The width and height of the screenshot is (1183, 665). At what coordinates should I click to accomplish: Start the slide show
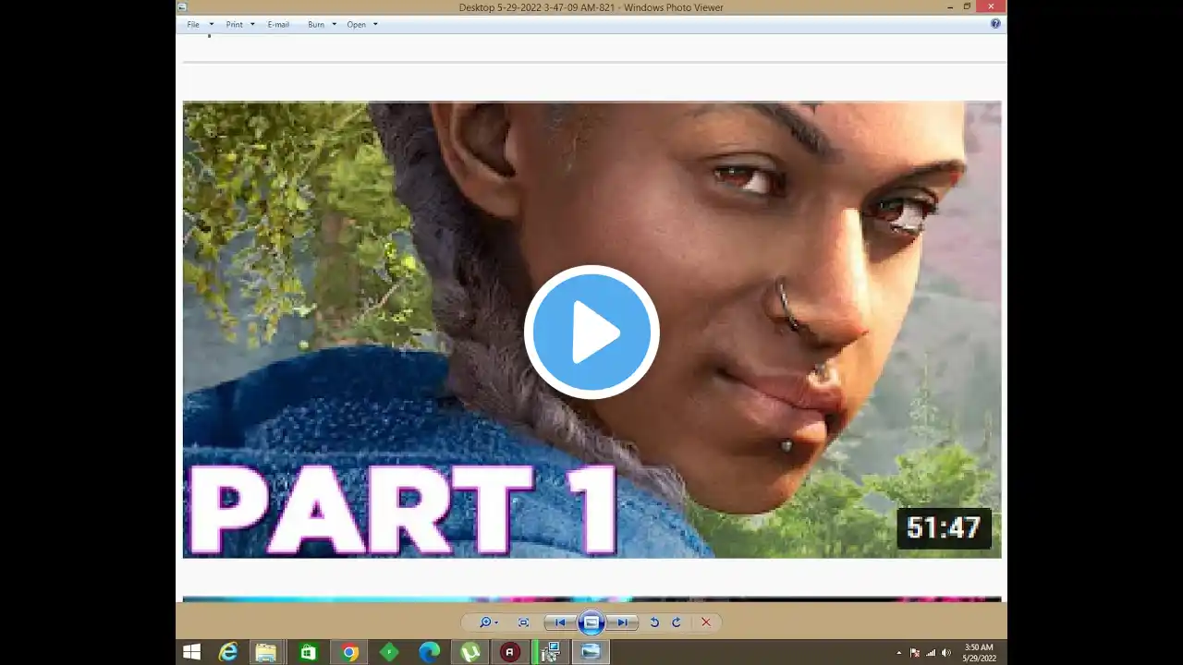coord(591,623)
